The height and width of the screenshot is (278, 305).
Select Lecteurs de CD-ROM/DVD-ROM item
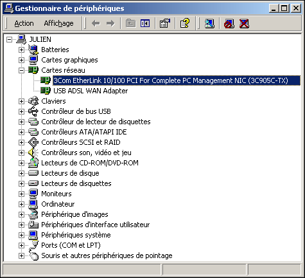tap(90, 163)
